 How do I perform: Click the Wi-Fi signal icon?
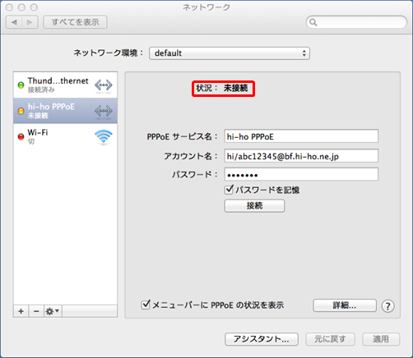click(104, 137)
